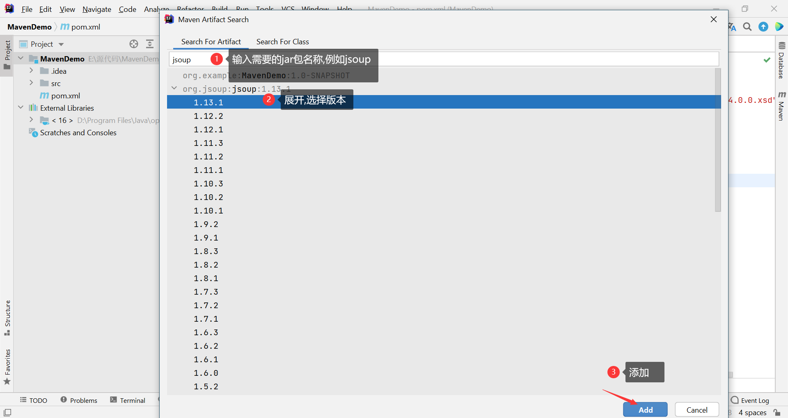This screenshot has width=788, height=418.
Task: Click the colorful plugin icon at top right
Action: click(779, 27)
